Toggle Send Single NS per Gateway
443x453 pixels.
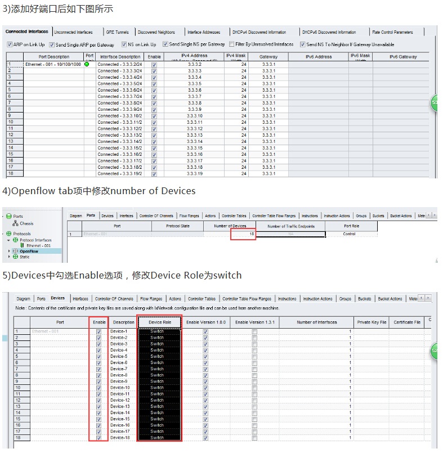165,44
